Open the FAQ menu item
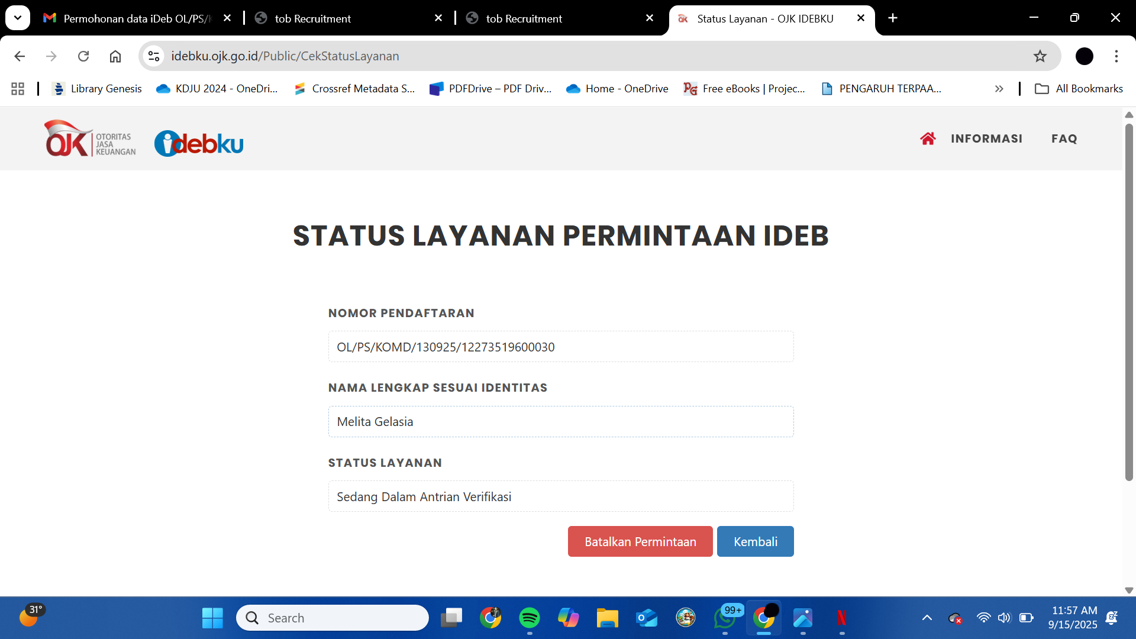 (x=1064, y=138)
